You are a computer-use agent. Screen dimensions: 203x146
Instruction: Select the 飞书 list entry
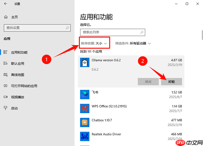coord(131,95)
